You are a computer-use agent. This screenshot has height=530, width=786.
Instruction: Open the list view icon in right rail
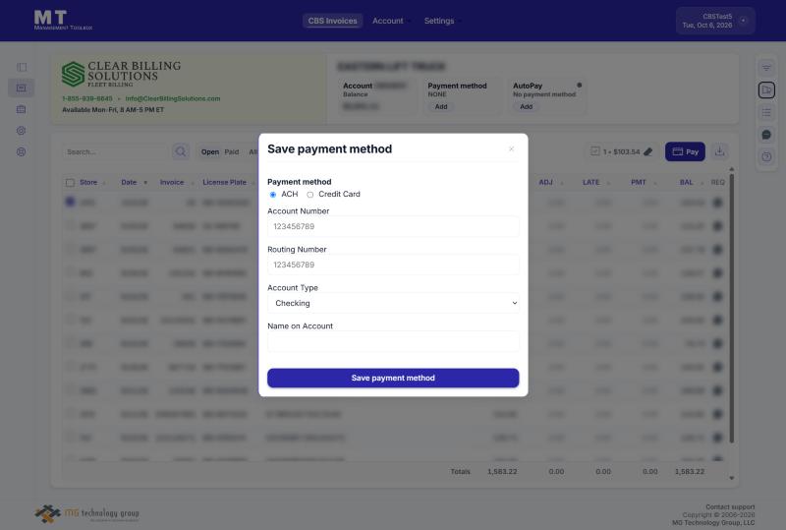click(766, 112)
